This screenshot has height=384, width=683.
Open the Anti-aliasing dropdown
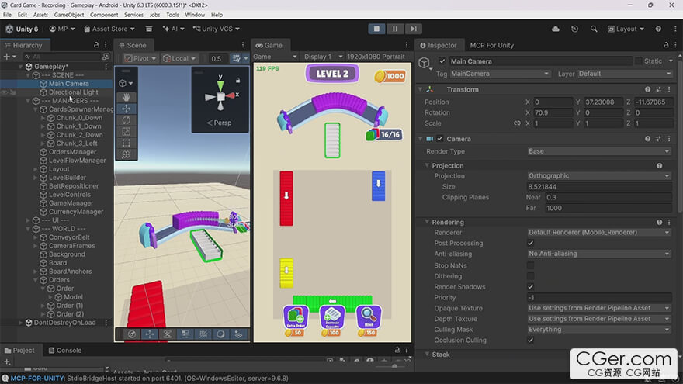[x=599, y=254]
